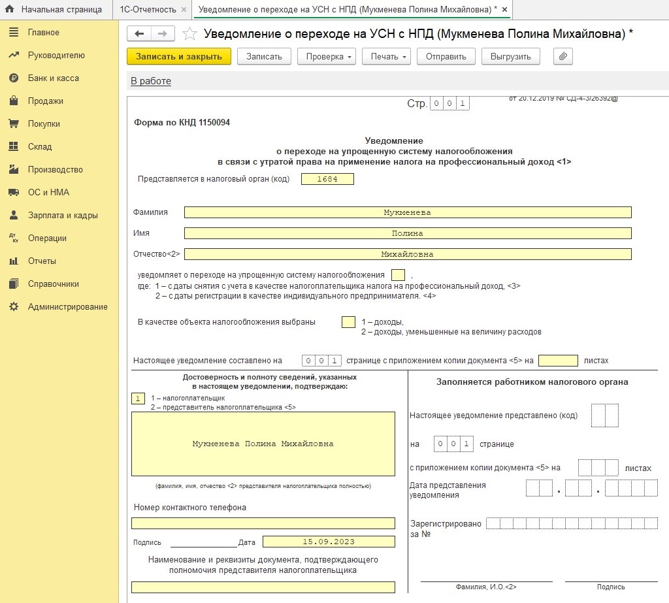This screenshot has width=669, height=603.
Task: Open the Главное section
Action: [44, 33]
